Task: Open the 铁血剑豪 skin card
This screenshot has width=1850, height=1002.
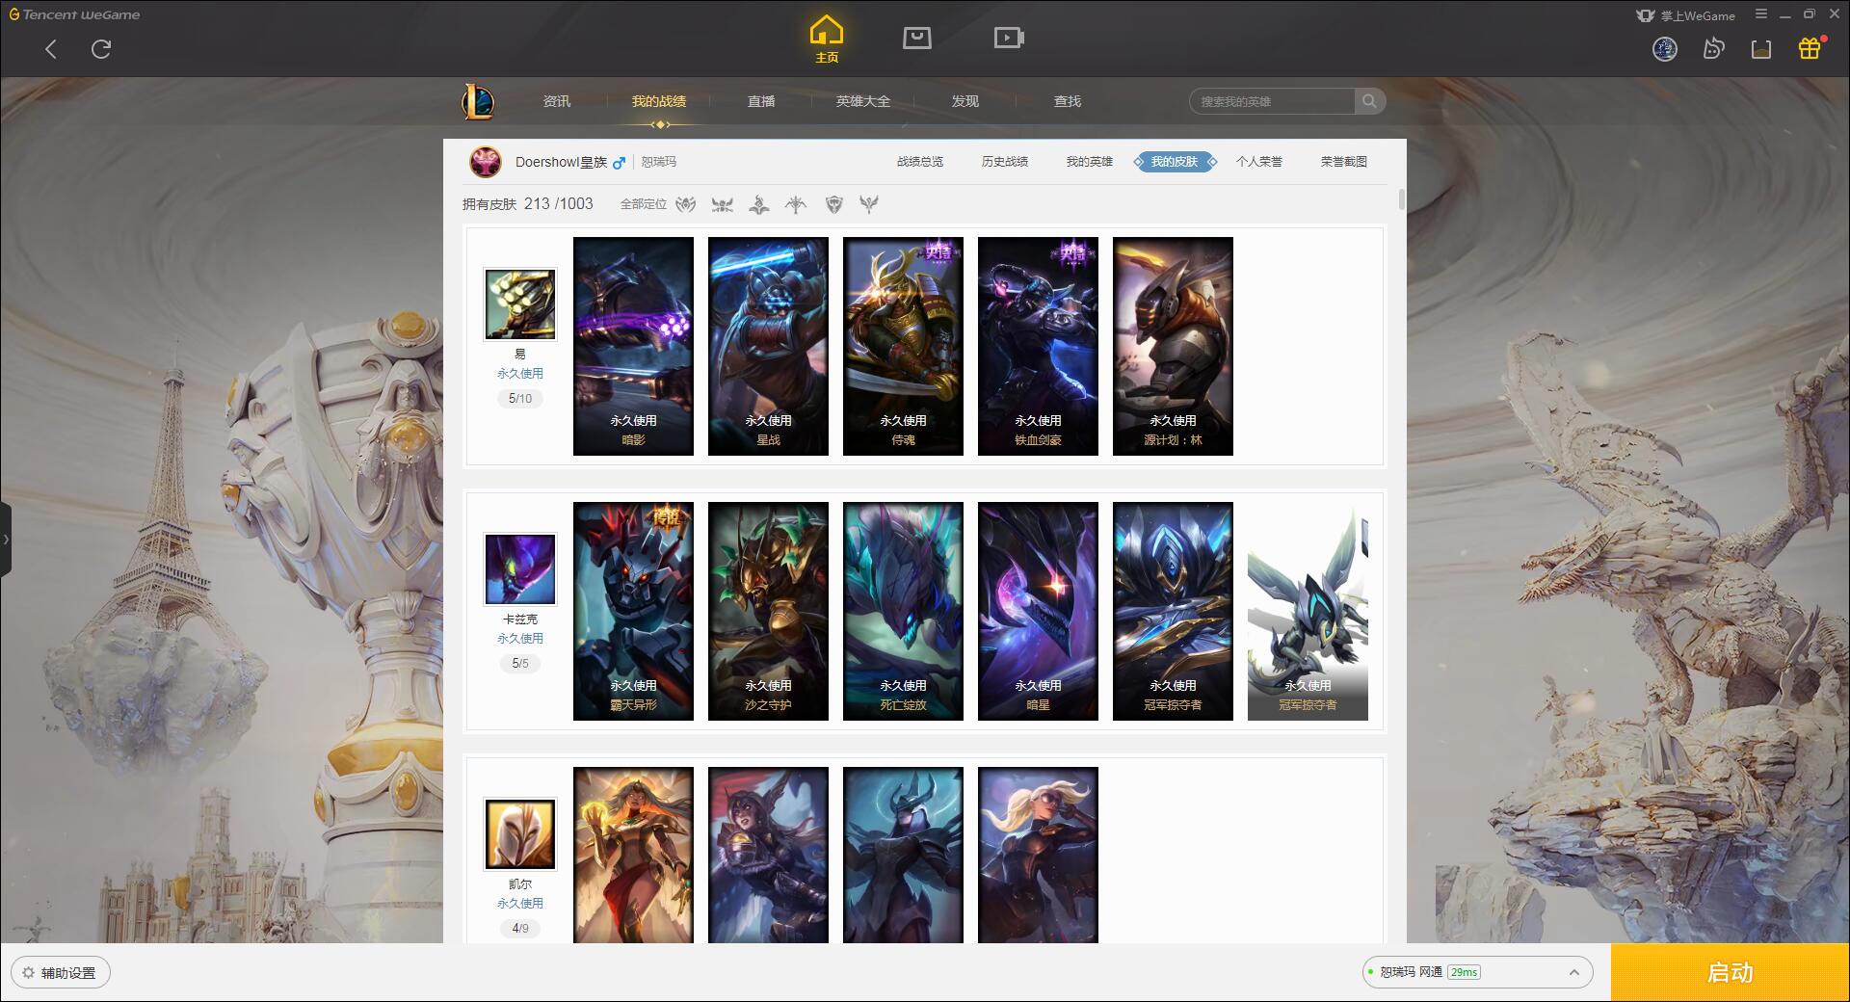Action: pyautogui.click(x=1038, y=346)
